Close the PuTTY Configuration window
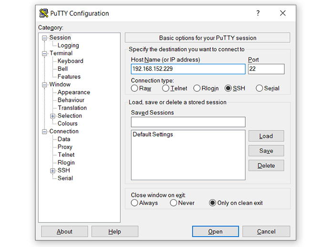This screenshot has width=334, height=247. pos(282,13)
